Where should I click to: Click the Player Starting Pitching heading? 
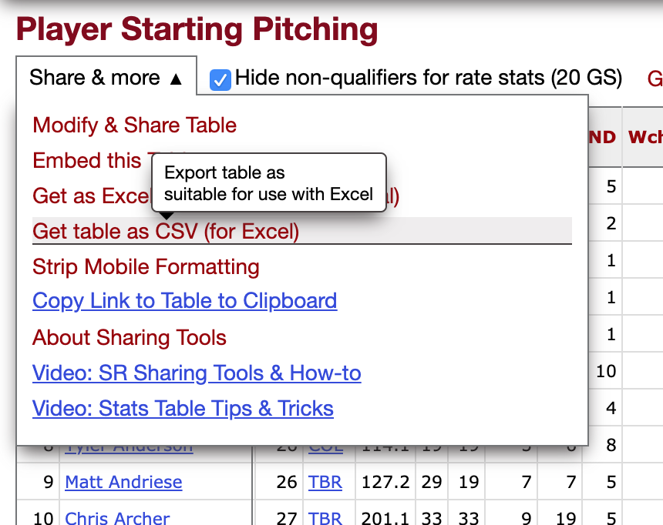(197, 28)
